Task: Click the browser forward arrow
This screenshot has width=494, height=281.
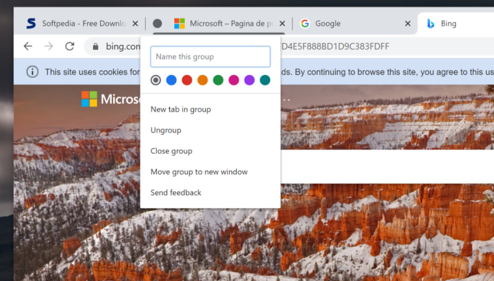Action: (x=49, y=46)
